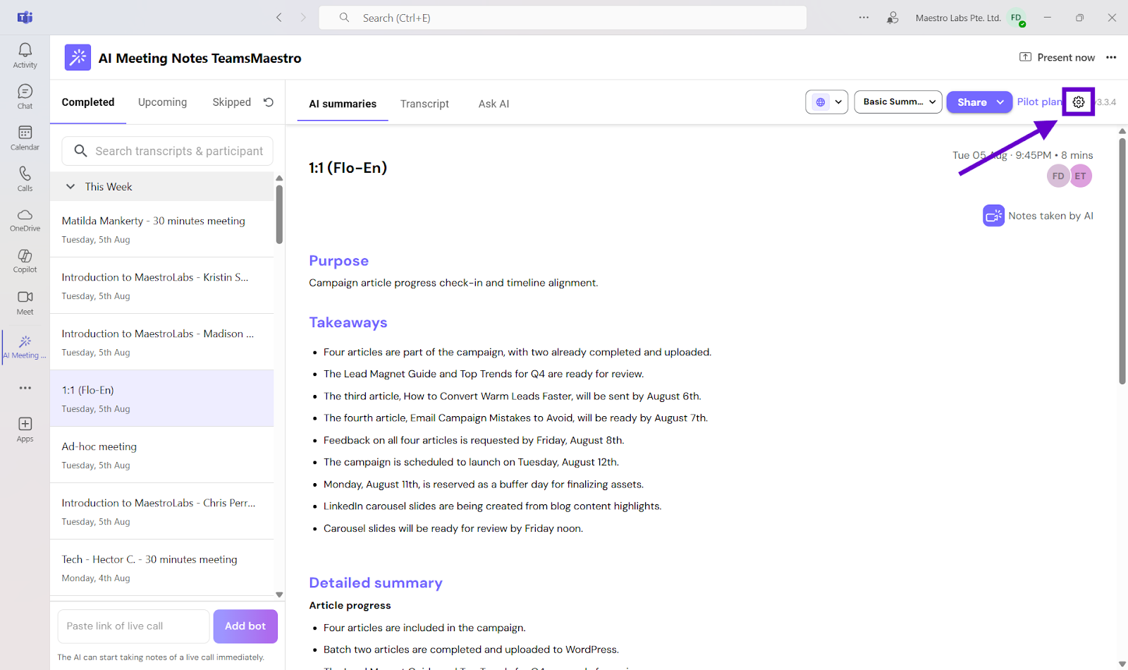Click 1:1 (Flo-En) summary title
This screenshot has width=1128, height=670.
[x=348, y=168]
